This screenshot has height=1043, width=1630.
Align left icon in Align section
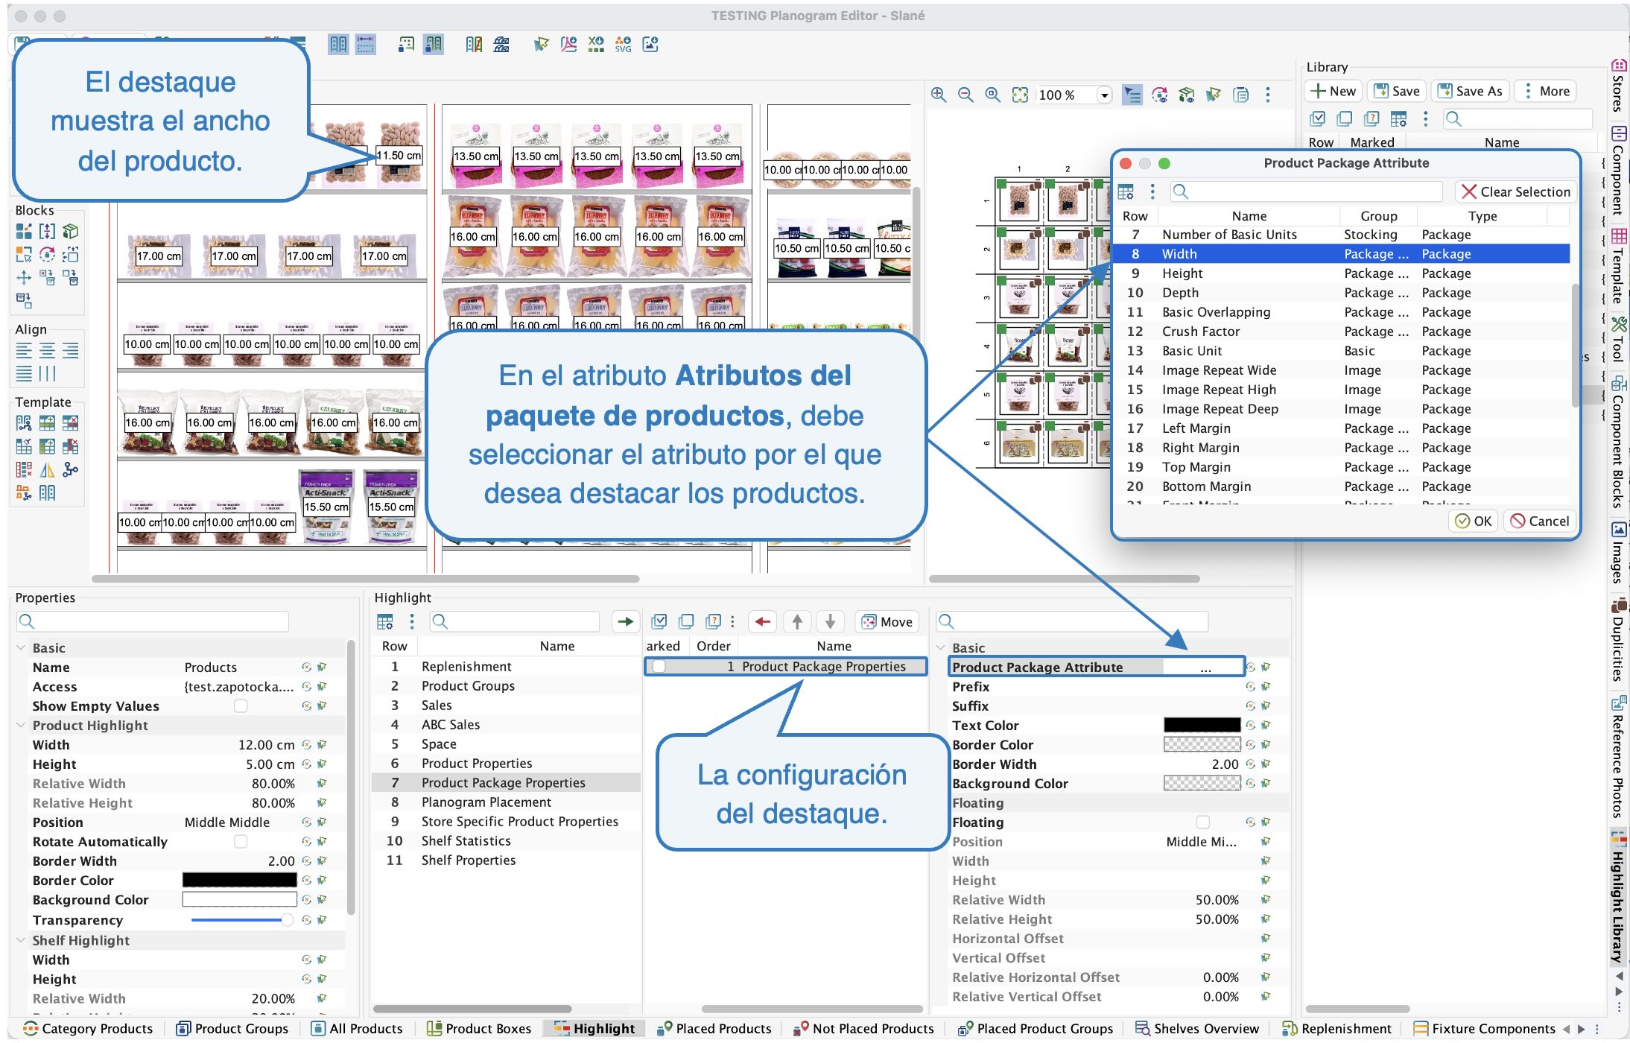[24, 351]
